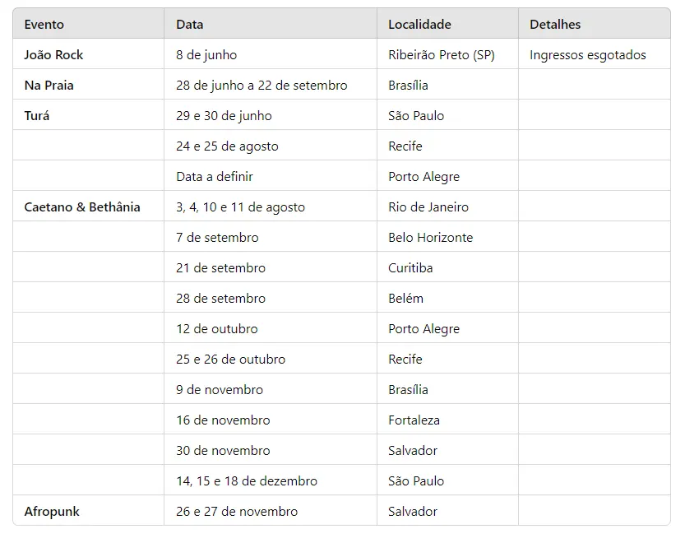
Task: Click the Data column header
Action: [x=190, y=25]
